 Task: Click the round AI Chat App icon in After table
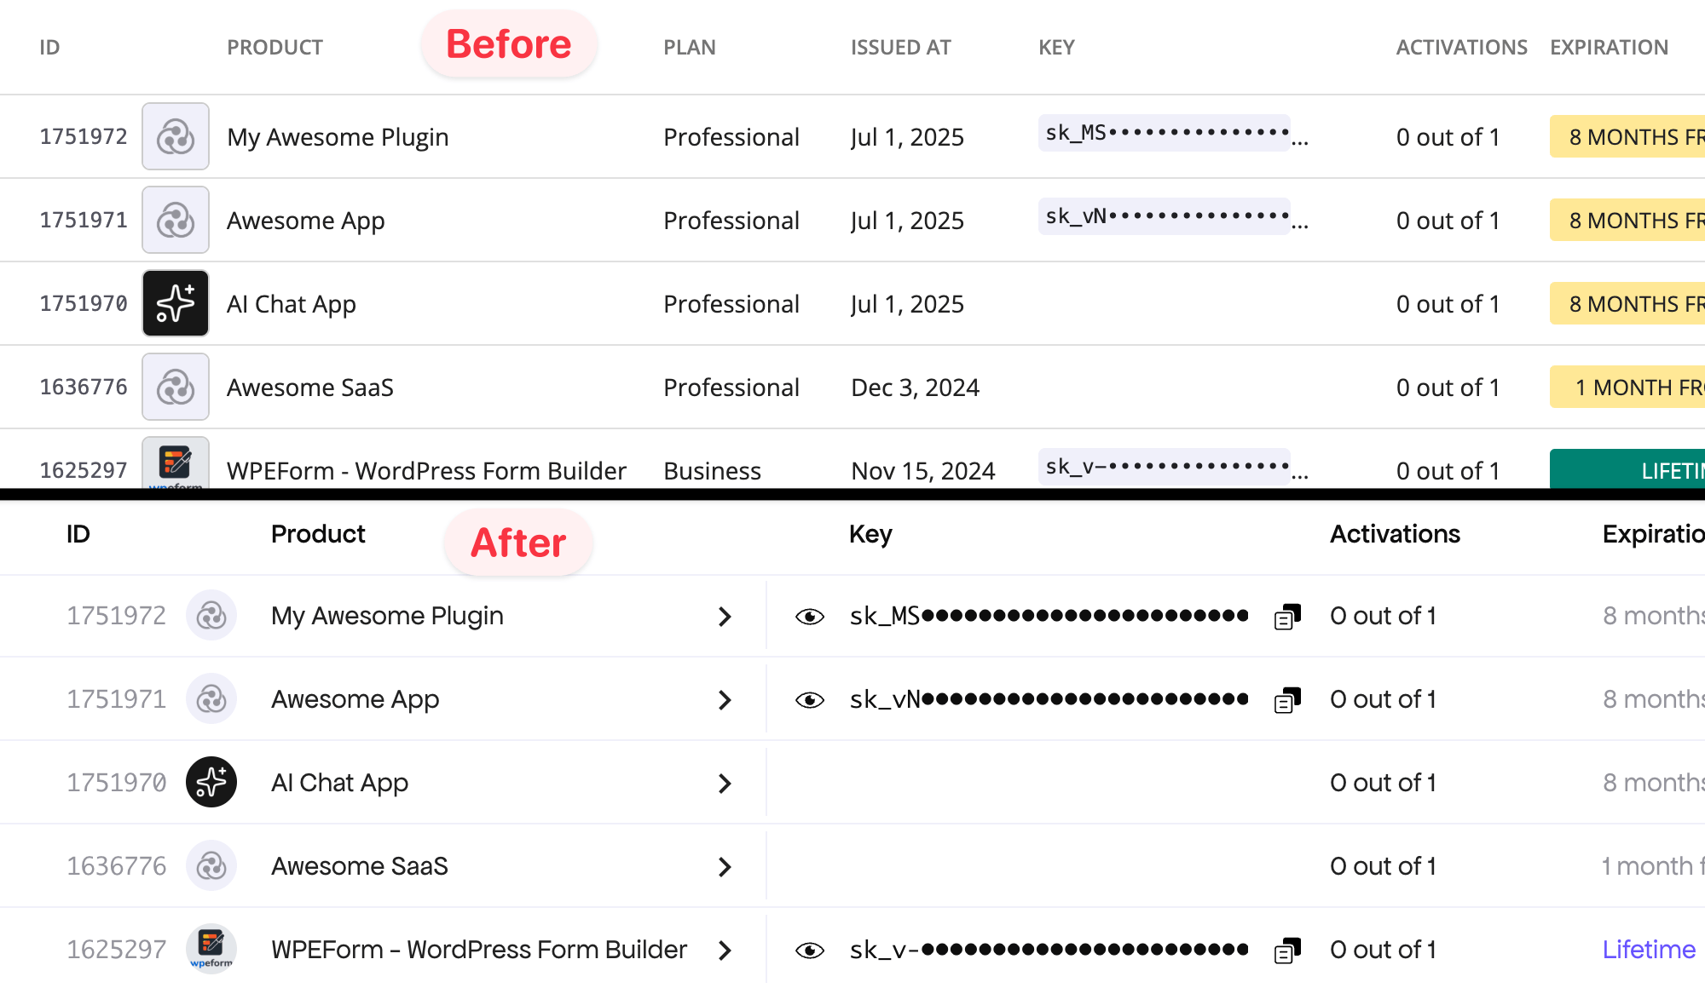211,782
